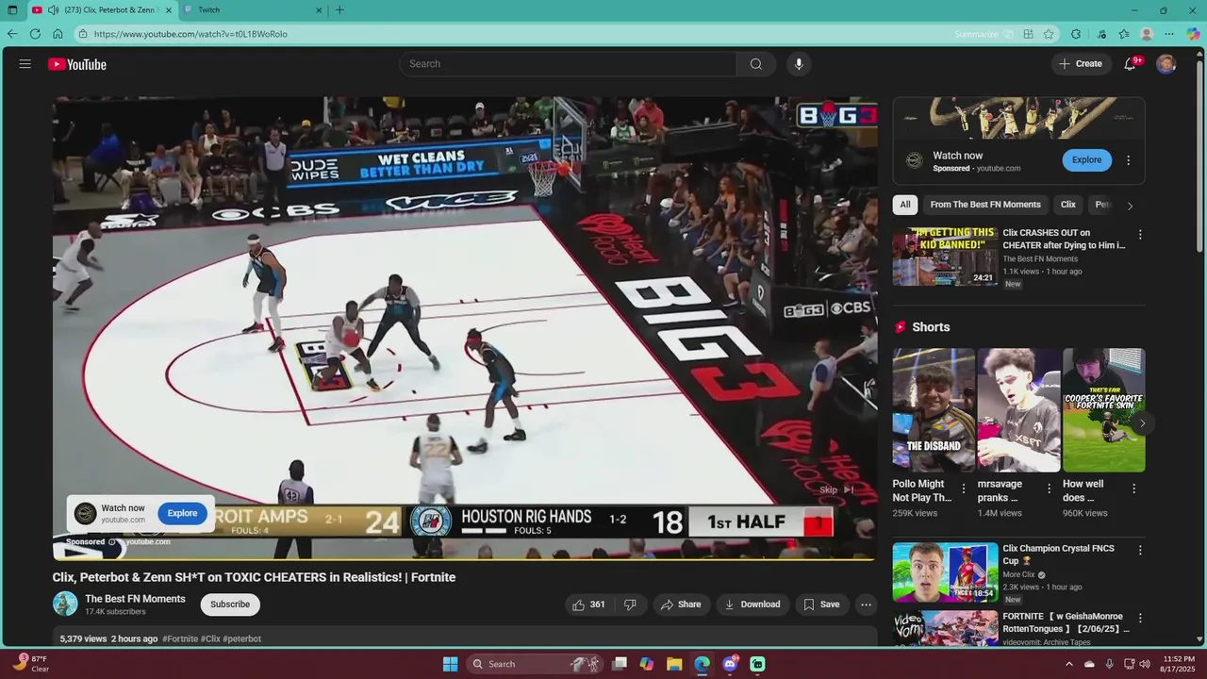The width and height of the screenshot is (1207, 679).
Task: Select From The Best FN Moments chip
Action: [985, 205]
